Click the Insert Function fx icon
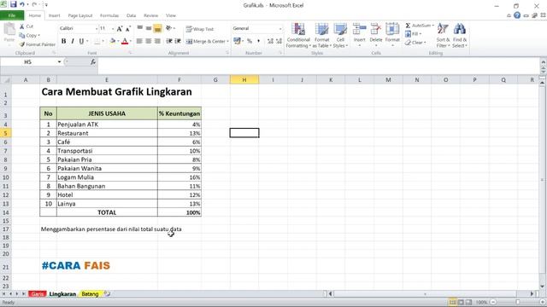The image size is (547, 307). (93, 62)
